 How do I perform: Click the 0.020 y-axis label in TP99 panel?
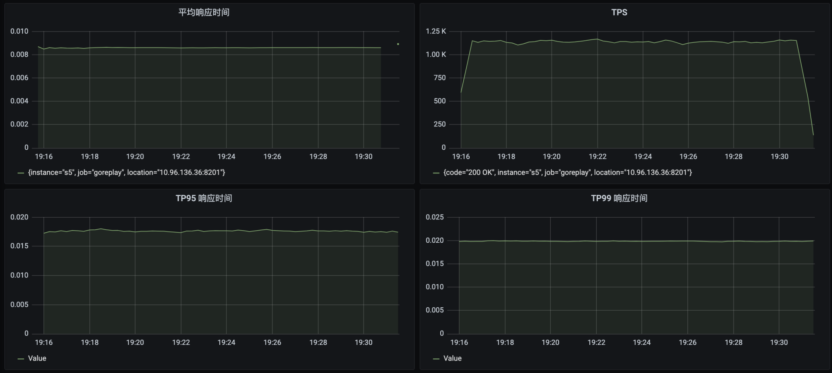(435, 241)
